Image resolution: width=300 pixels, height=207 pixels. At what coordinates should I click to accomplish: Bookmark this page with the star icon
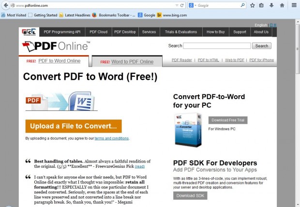[253, 5]
